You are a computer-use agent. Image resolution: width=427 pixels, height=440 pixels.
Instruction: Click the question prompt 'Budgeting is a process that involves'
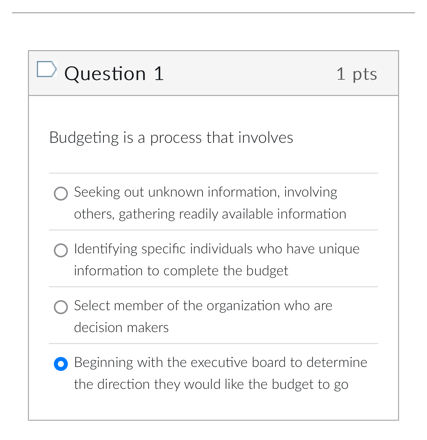(171, 137)
